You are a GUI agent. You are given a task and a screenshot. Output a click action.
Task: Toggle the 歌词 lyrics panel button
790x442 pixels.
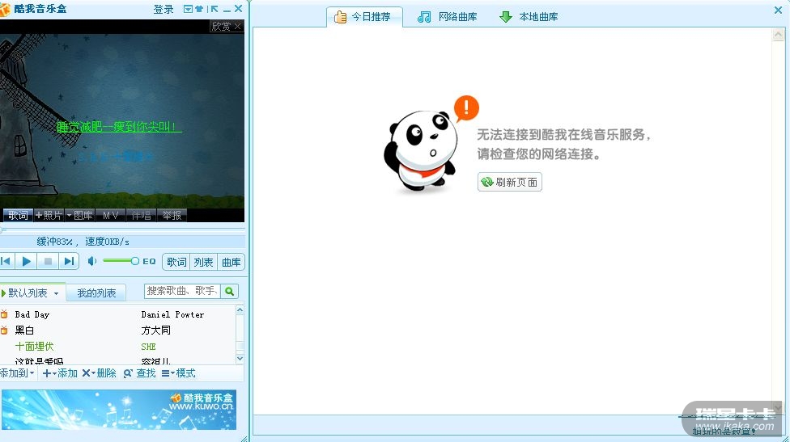pyautogui.click(x=176, y=262)
